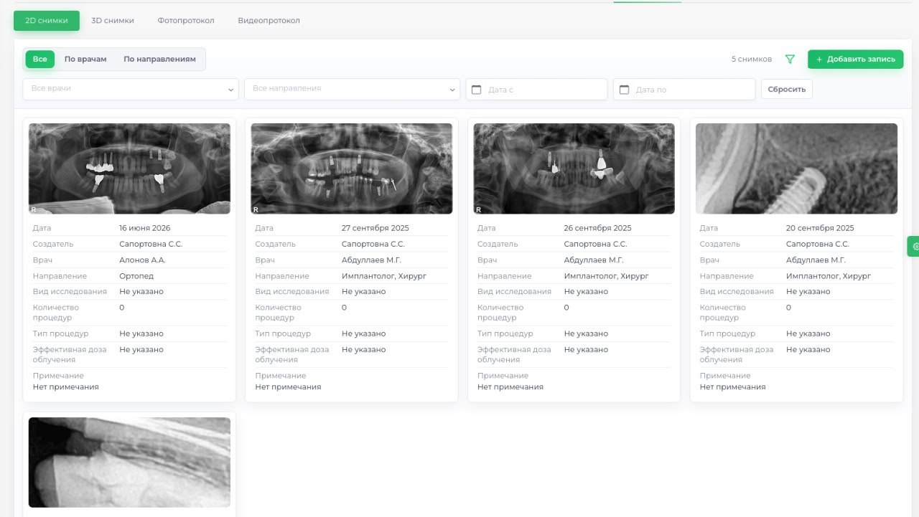
Task: Open the Видеопротокол tab
Action: (x=269, y=21)
